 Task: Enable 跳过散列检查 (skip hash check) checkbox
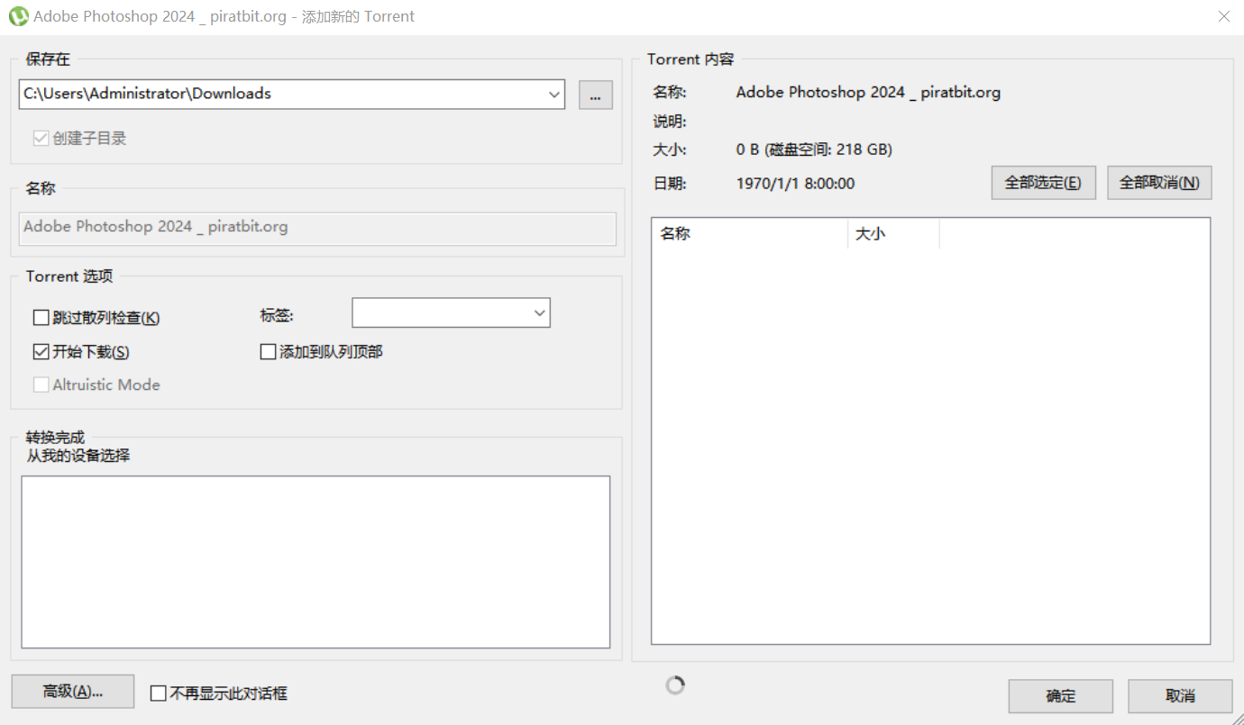(41, 317)
